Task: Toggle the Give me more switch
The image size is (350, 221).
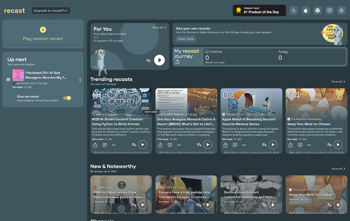Action: 67,98
